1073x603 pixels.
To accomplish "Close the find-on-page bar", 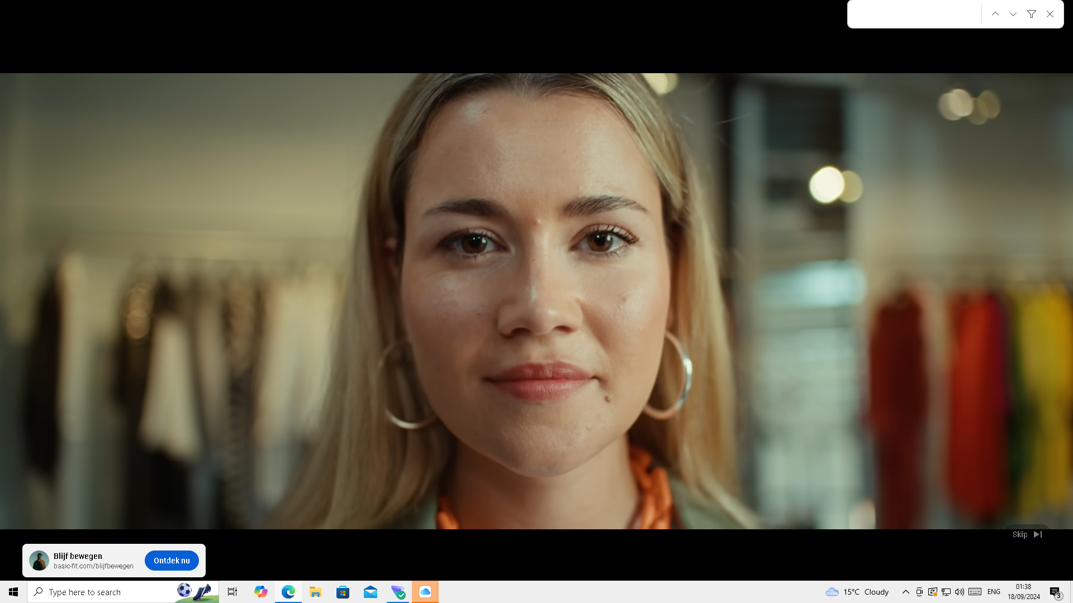I will pyautogui.click(x=1050, y=14).
